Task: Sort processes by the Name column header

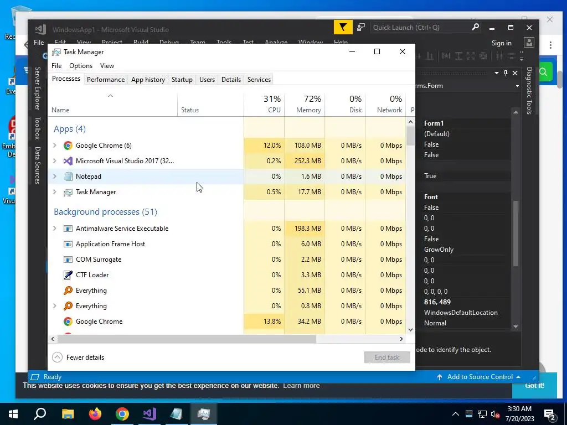Action: (112, 105)
